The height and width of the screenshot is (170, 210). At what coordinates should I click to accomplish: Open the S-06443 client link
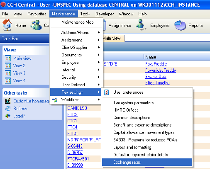[75, 146]
